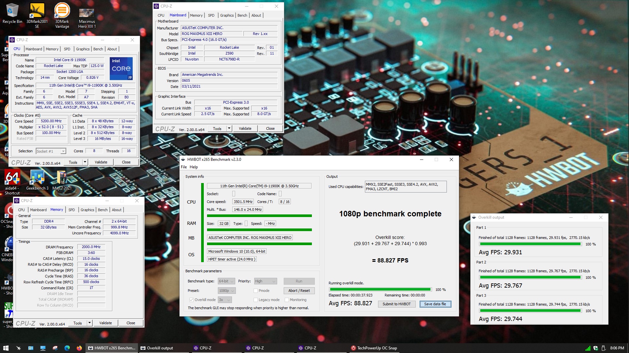Expand Tools arrow in CPU-Z Mainboard window

coord(229,128)
